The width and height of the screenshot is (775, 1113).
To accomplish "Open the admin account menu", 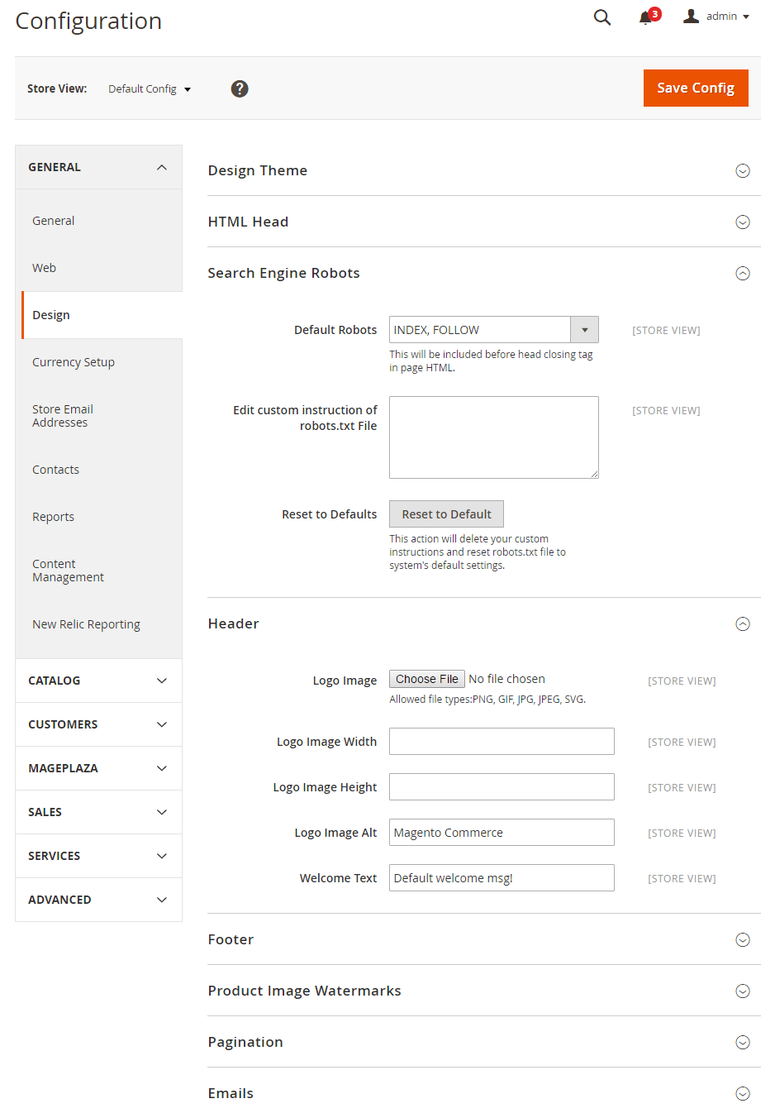I will (x=714, y=16).
